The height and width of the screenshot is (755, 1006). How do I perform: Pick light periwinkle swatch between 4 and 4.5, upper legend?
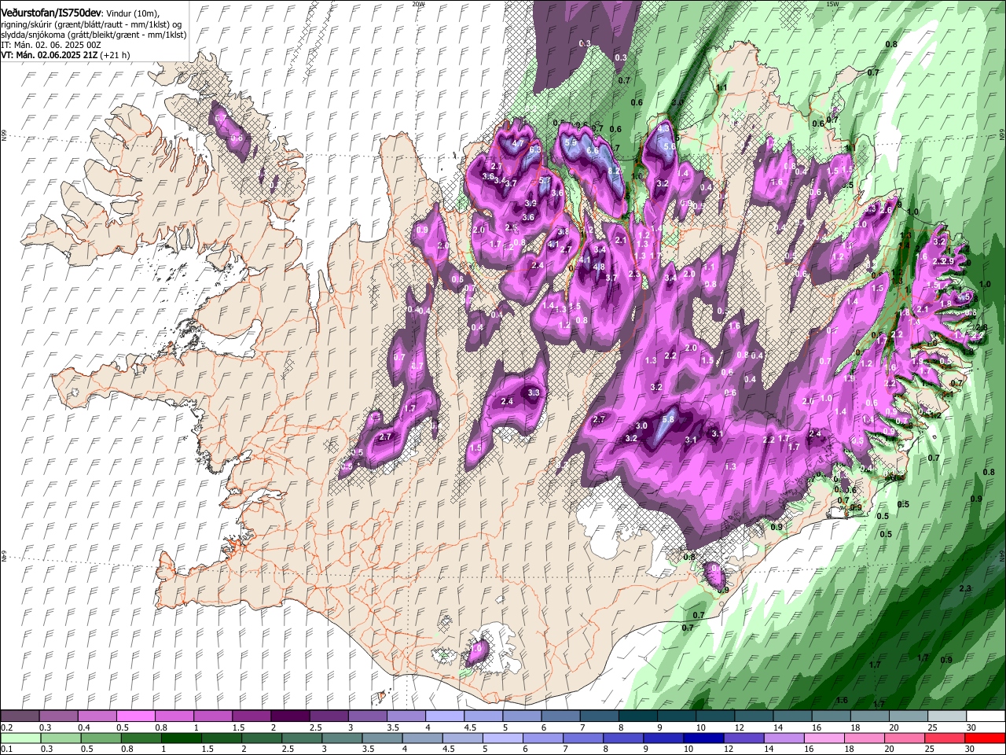(444, 716)
